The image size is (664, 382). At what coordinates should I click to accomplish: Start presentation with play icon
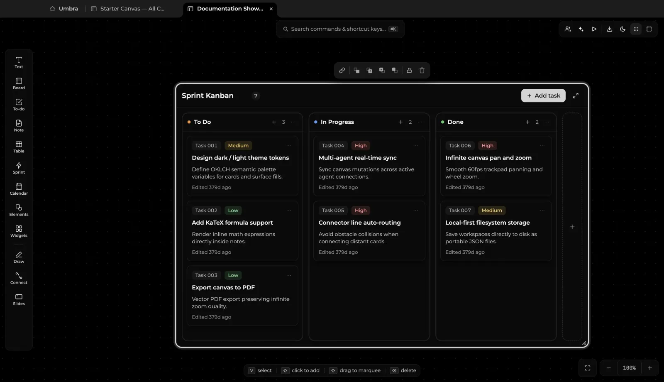tap(594, 29)
